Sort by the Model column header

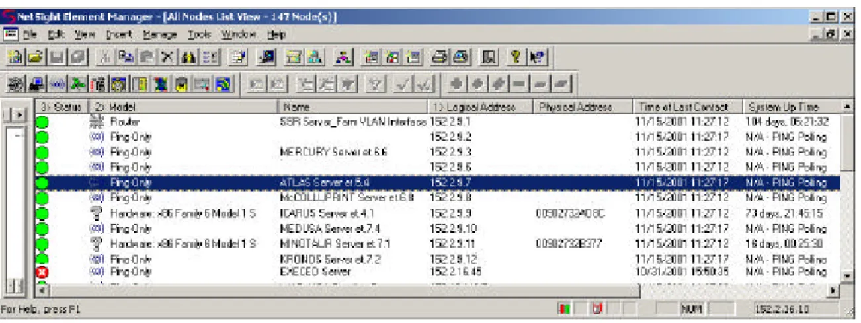pyautogui.click(x=183, y=106)
